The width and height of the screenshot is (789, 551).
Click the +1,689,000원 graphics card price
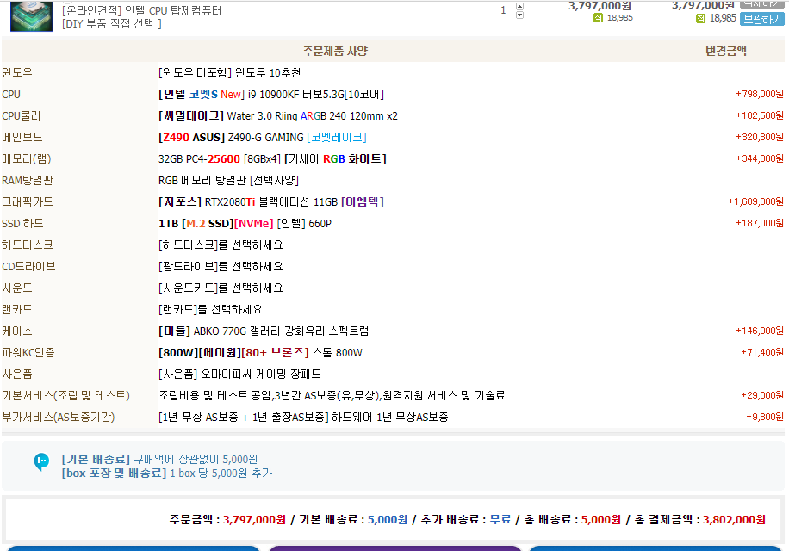click(x=755, y=201)
